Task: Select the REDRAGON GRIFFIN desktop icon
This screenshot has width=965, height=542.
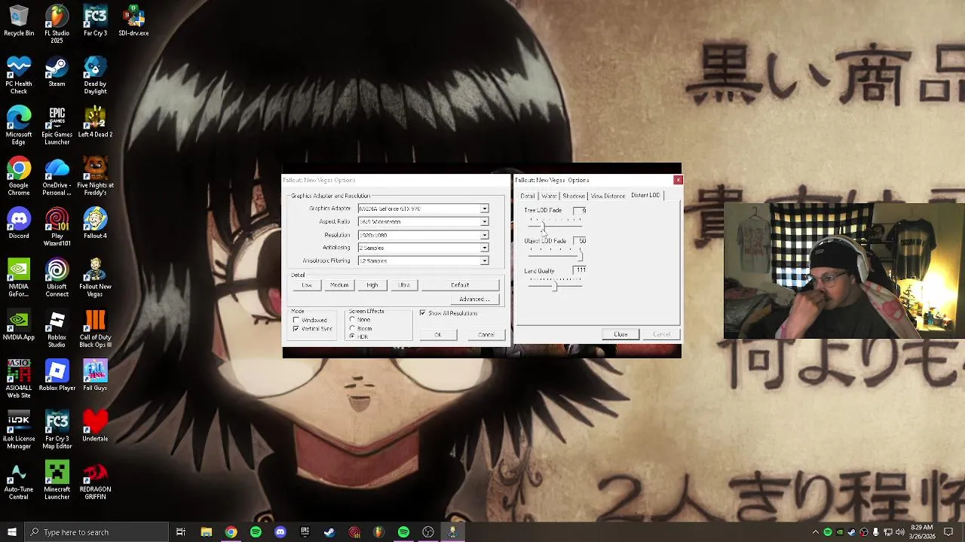Action: click(x=95, y=480)
